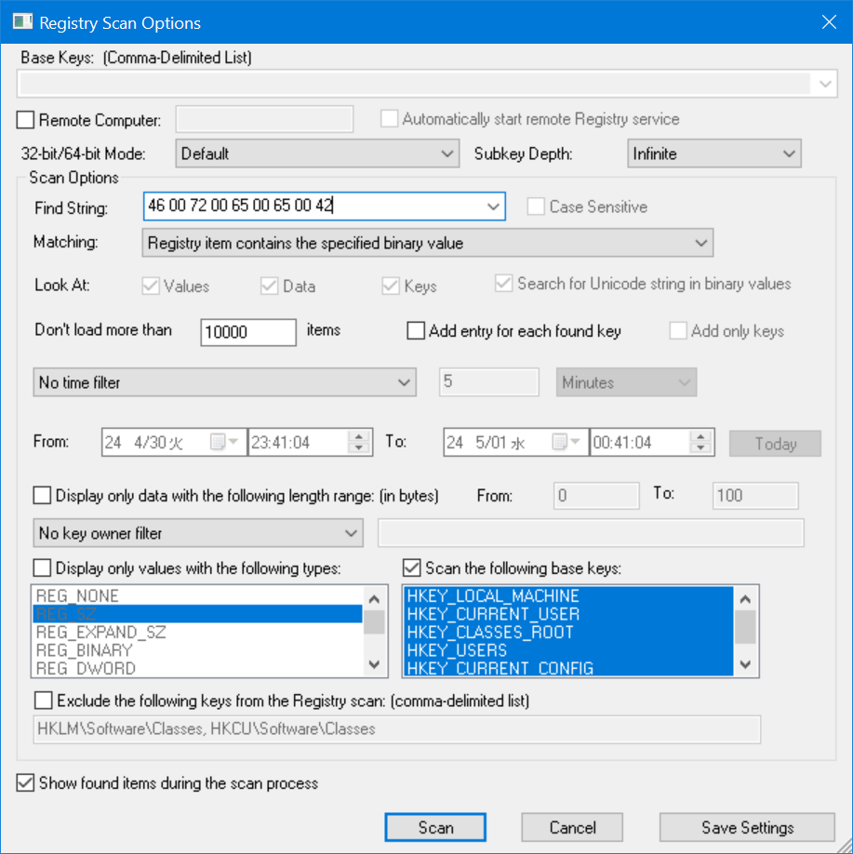
Task: Open the No time filter dropdown
Action: 224,382
